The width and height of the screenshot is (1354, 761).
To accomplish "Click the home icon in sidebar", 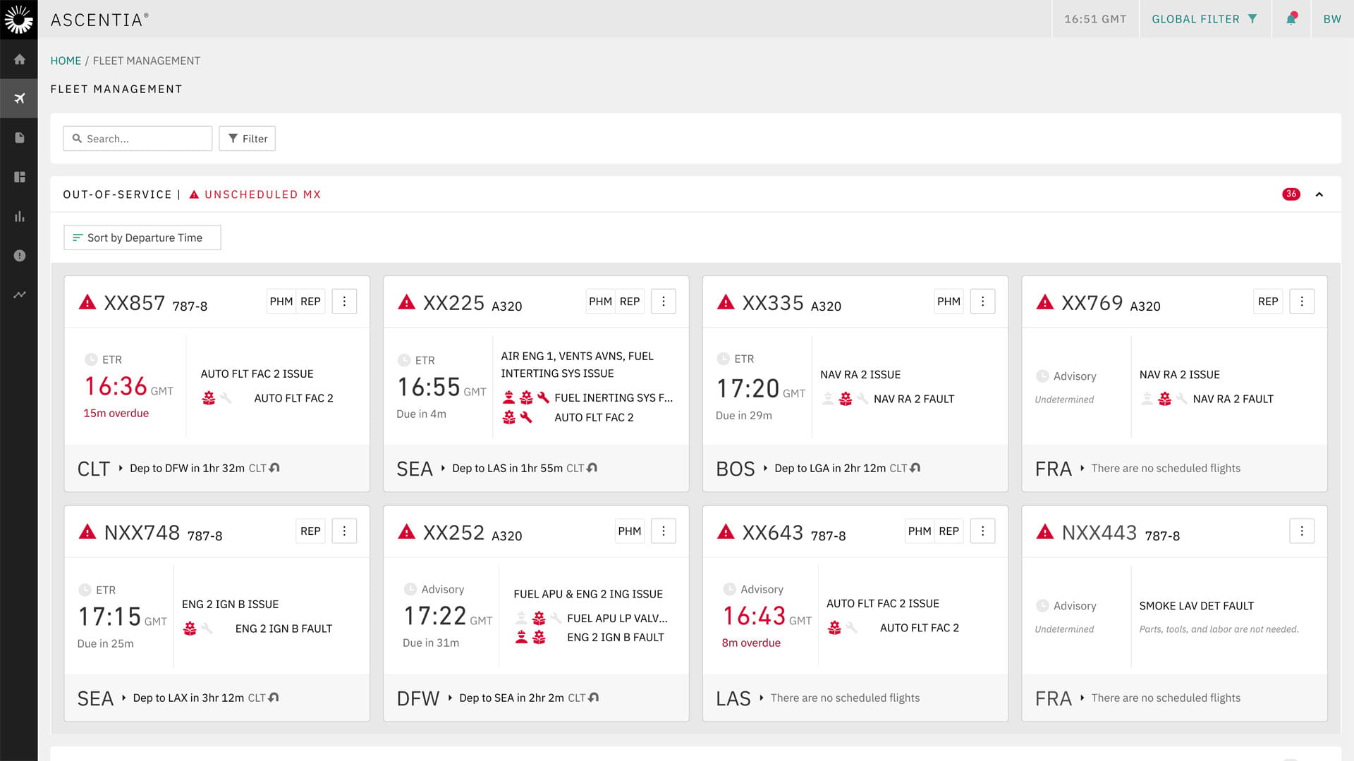I will [19, 59].
